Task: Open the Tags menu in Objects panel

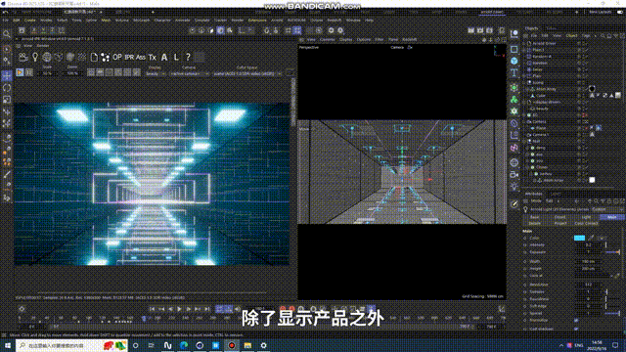Action: coord(586,36)
